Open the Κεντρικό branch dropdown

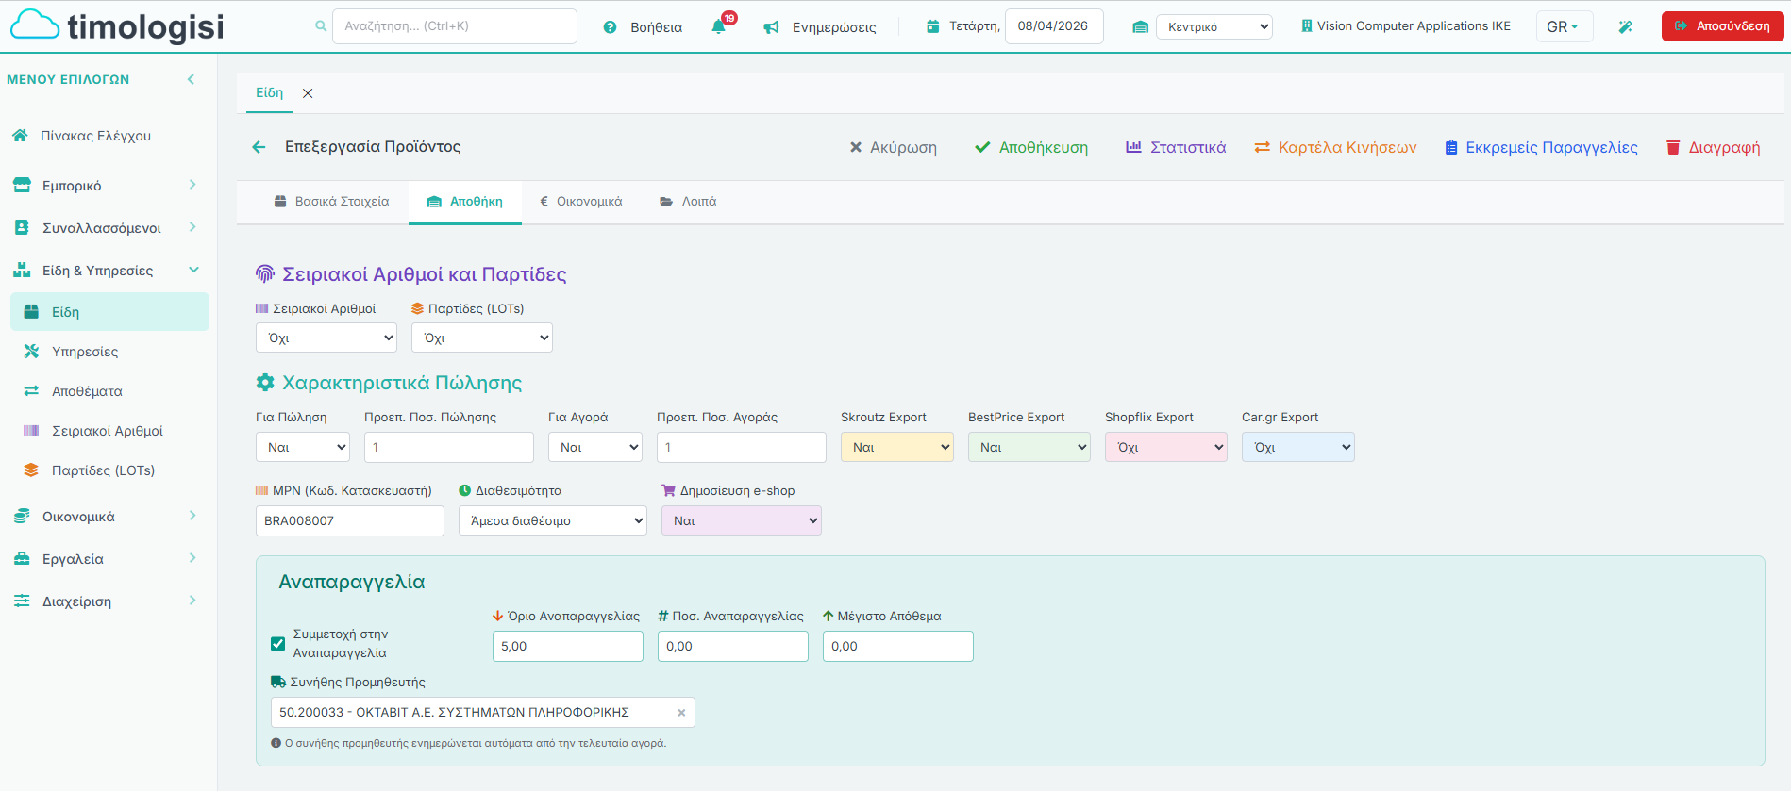coord(1214,26)
